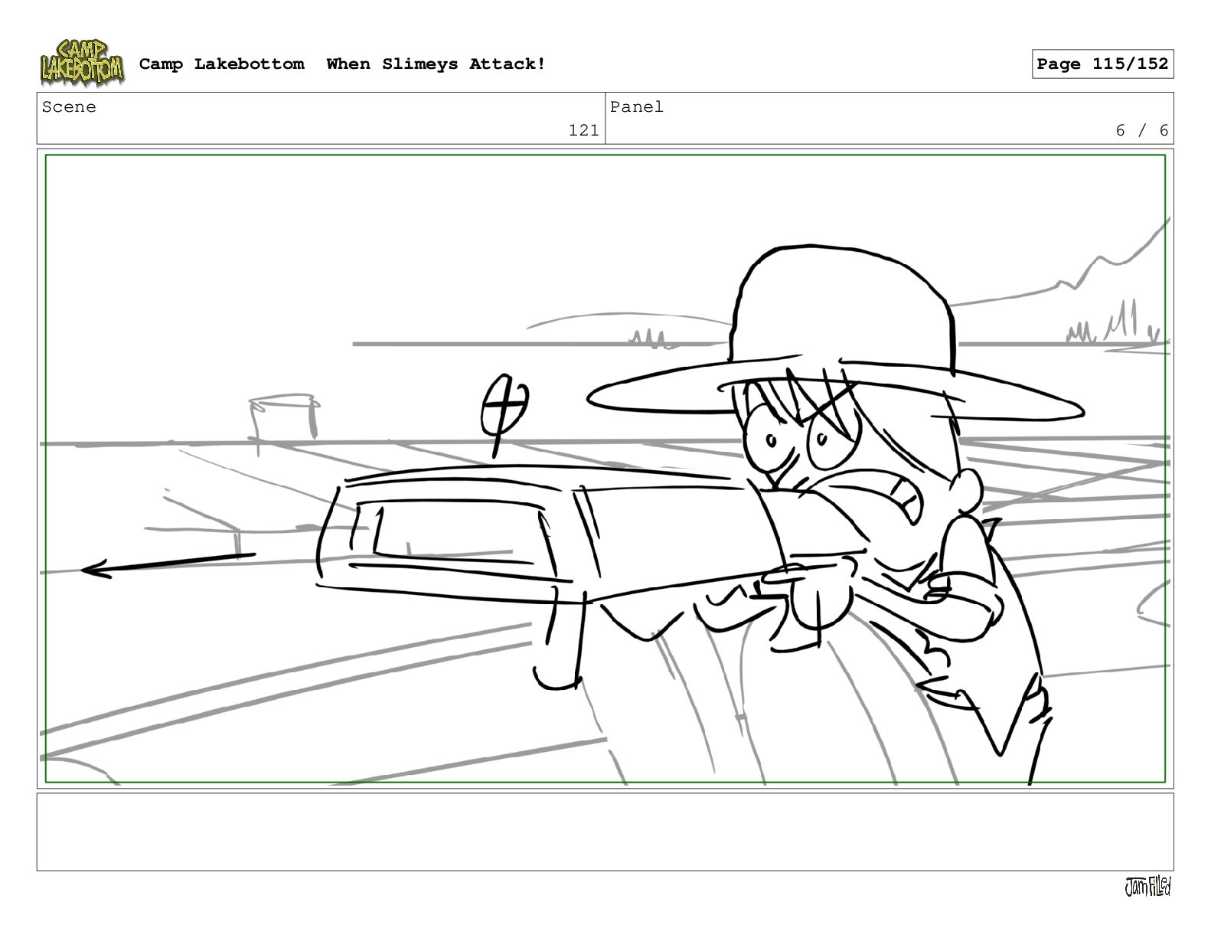Click the panel count '6 / 6'
The width and height of the screenshot is (1211, 938).
1141,131
